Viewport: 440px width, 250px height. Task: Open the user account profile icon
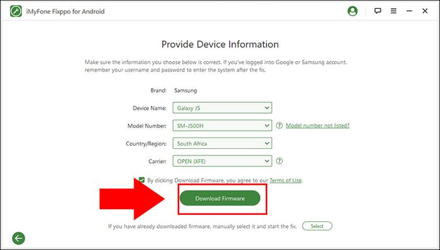point(353,11)
